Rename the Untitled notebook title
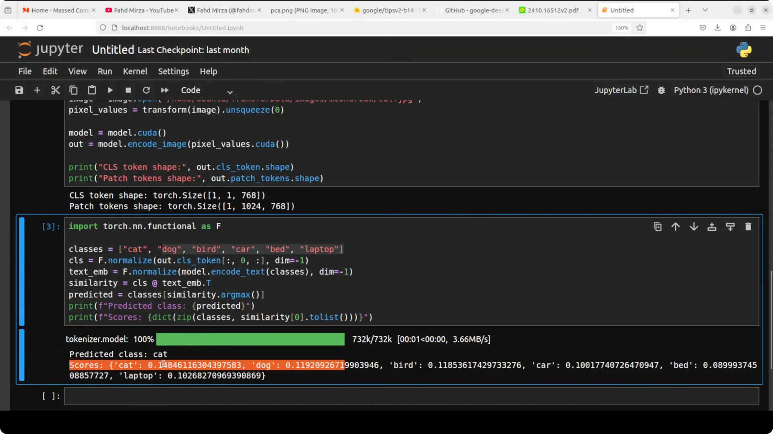Screen dimensions: 773x434 coord(113,50)
